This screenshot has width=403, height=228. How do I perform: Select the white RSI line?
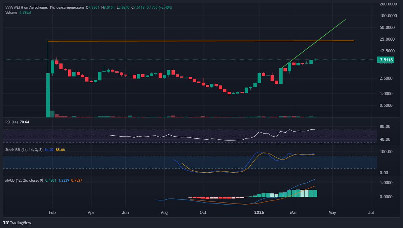click(x=168, y=136)
